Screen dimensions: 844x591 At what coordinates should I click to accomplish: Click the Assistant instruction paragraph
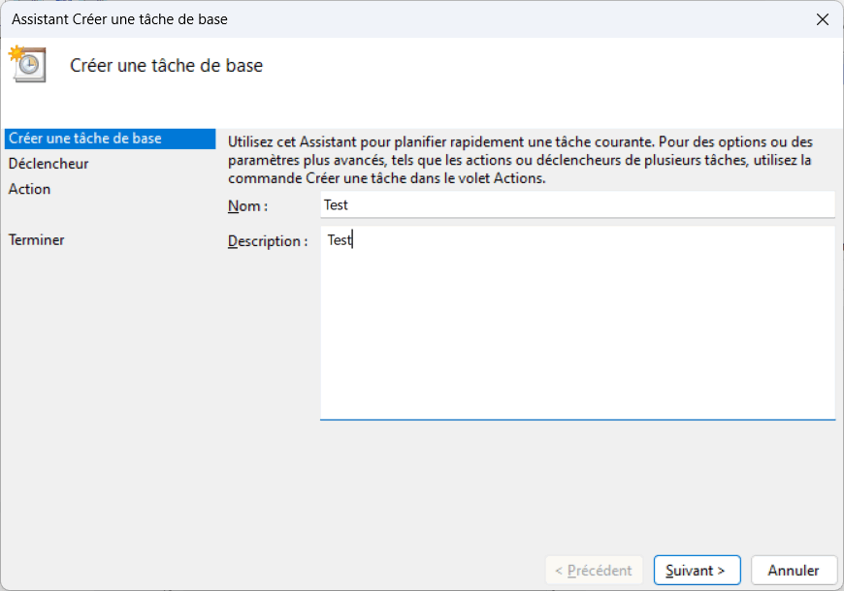[520, 160]
